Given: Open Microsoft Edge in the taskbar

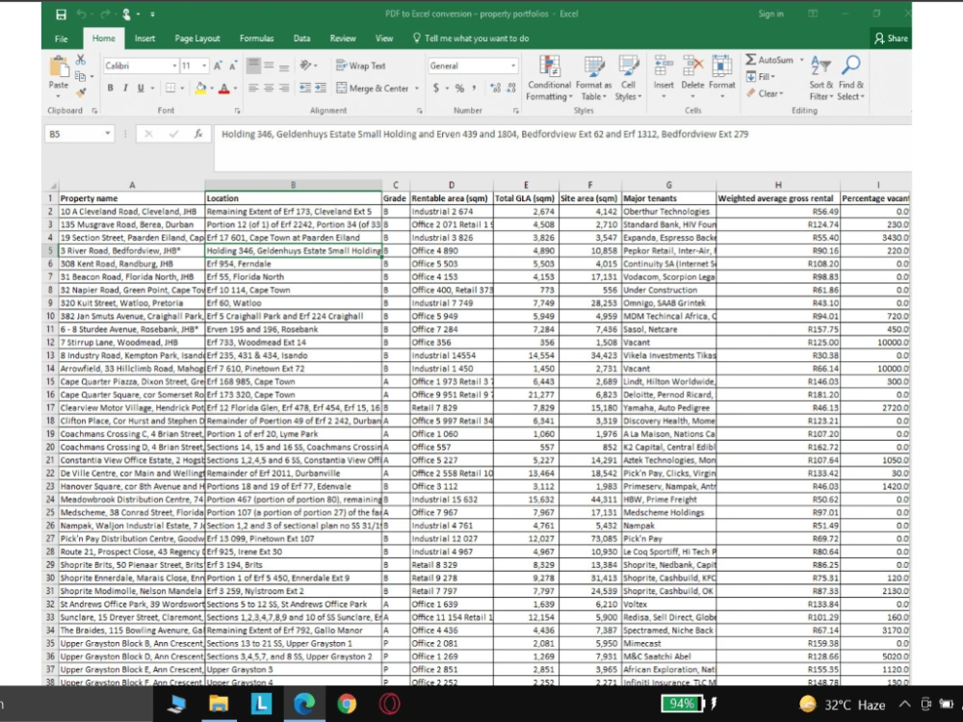Looking at the screenshot, I should point(303,704).
